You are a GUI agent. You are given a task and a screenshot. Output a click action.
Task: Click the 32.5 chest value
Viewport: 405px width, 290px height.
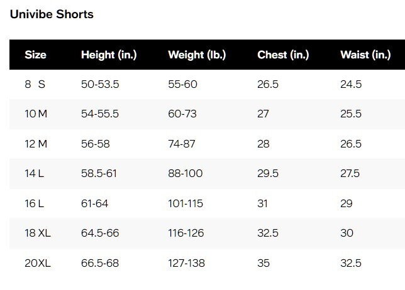pyautogui.click(x=268, y=233)
